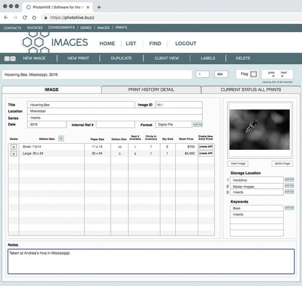Click the PhotoHIVE hexagon logo

pos(35,43)
